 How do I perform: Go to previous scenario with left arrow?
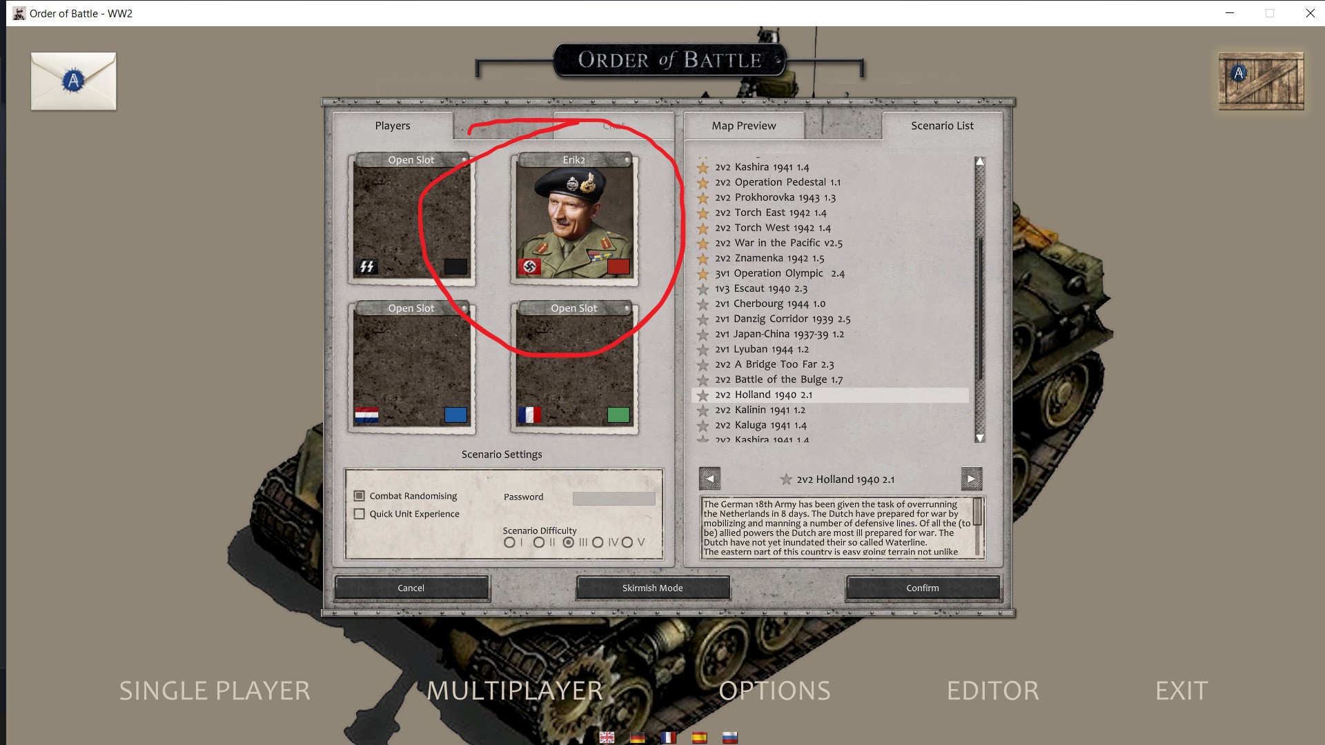coord(709,479)
